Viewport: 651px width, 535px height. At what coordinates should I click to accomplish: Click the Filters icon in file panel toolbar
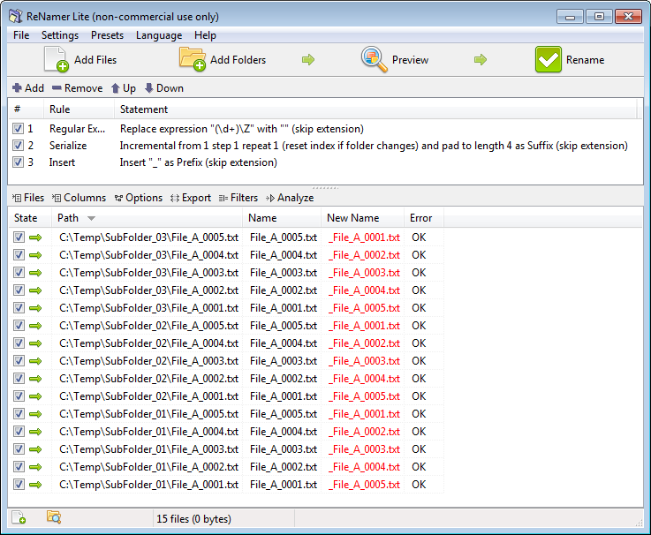pos(223,198)
